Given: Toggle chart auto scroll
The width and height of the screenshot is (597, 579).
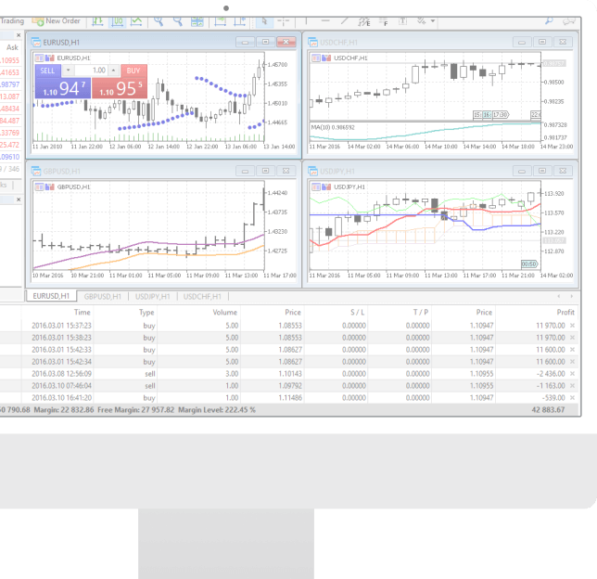Looking at the screenshot, I should pyautogui.click(x=220, y=21).
